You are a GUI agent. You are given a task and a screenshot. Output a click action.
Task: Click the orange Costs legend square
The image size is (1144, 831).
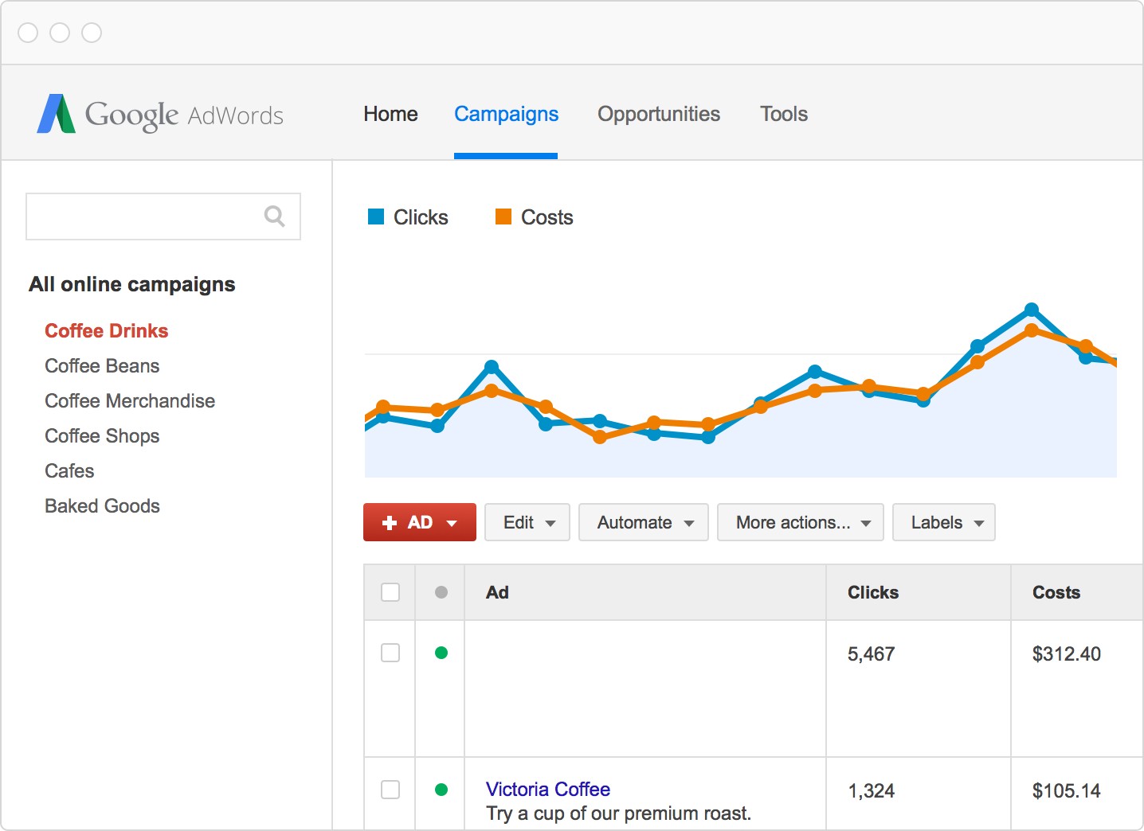tap(503, 217)
